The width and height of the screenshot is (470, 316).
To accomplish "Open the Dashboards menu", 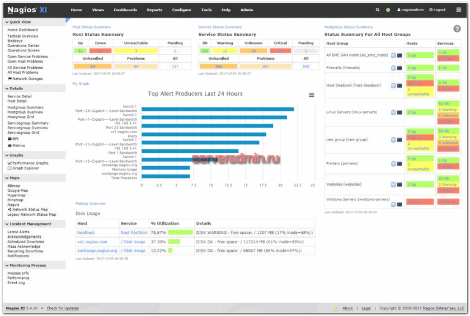I will [125, 10].
